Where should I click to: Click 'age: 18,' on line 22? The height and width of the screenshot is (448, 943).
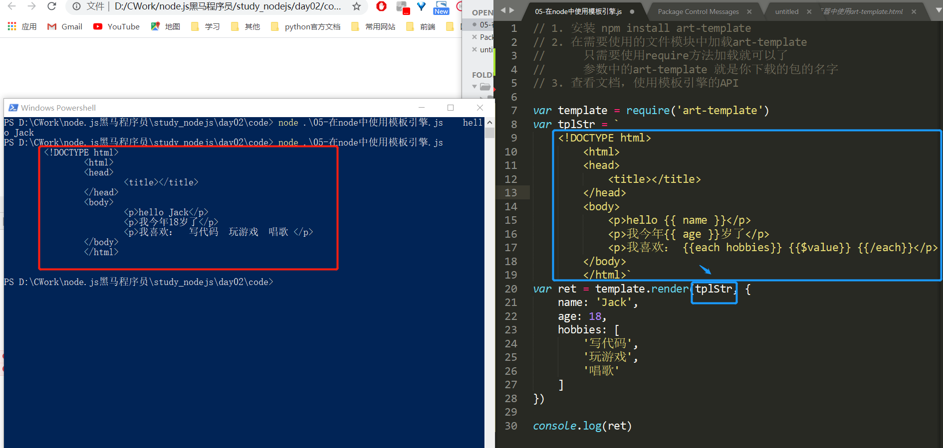click(582, 316)
